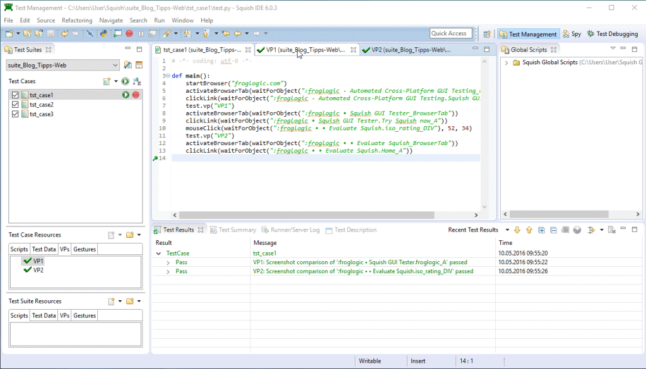646x369 pixels.
Task: Toggle the tst_case3 checkbox
Action: point(16,114)
